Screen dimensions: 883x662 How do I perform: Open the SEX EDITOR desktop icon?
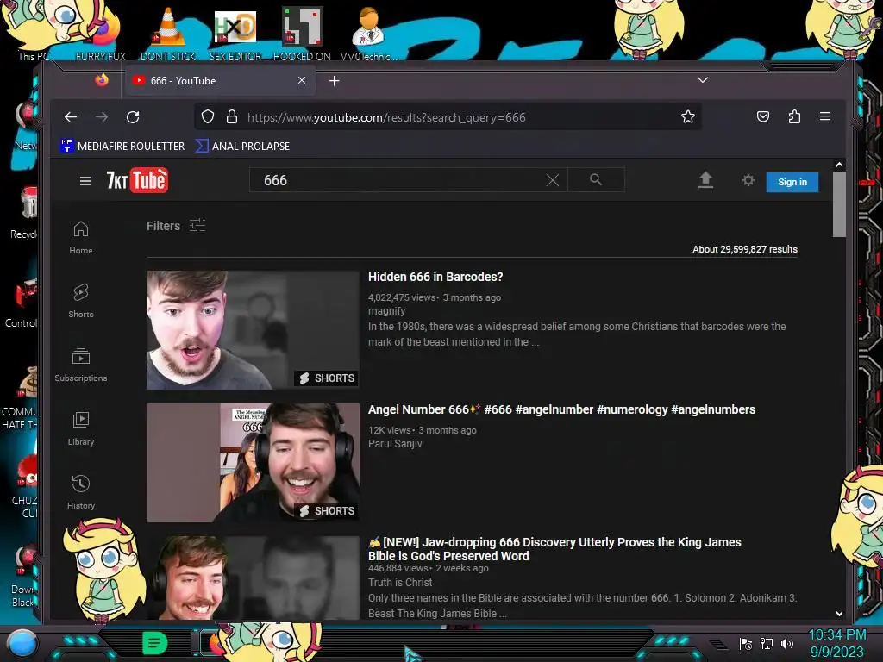(235, 34)
